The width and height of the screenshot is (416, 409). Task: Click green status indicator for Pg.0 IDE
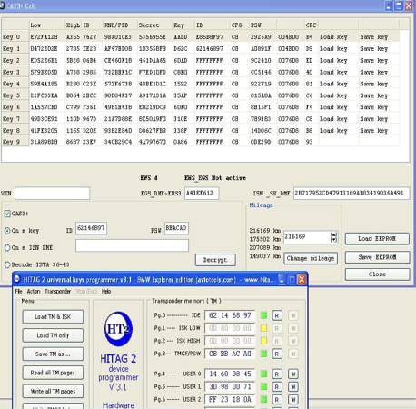264,315
